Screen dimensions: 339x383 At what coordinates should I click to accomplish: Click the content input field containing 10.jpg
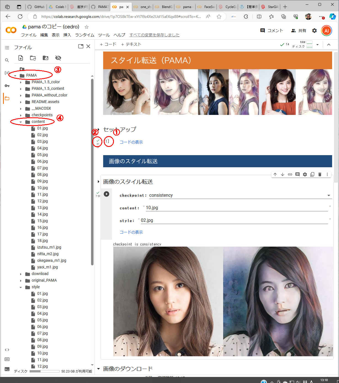click(x=236, y=208)
